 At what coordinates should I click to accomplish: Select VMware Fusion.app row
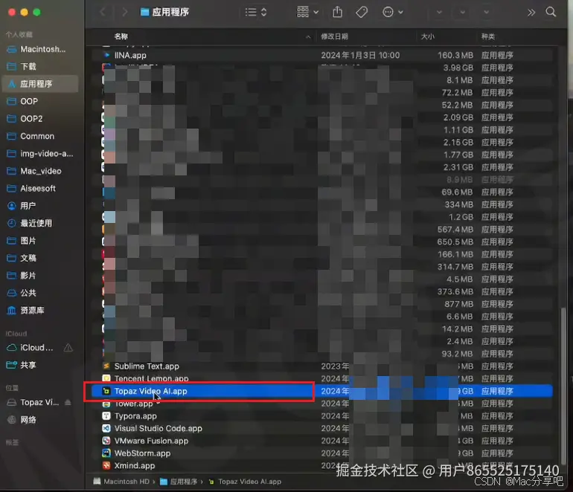(322, 441)
